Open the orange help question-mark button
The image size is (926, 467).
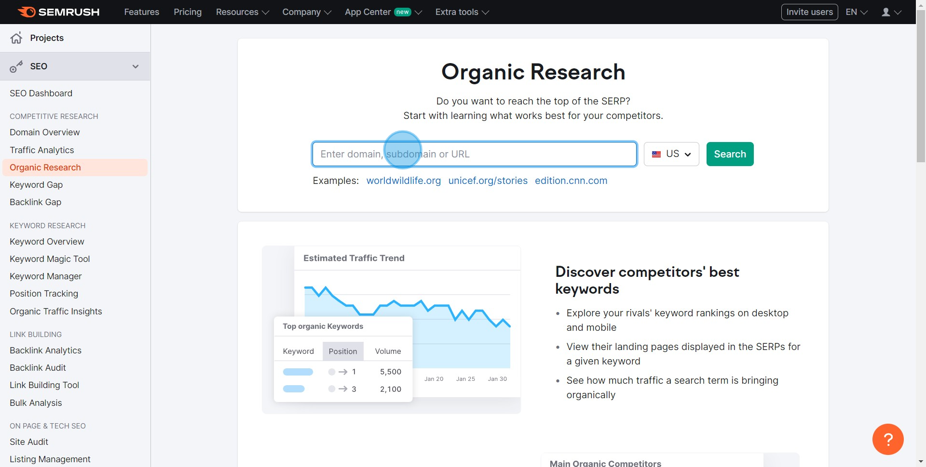(x=888, y=439)
